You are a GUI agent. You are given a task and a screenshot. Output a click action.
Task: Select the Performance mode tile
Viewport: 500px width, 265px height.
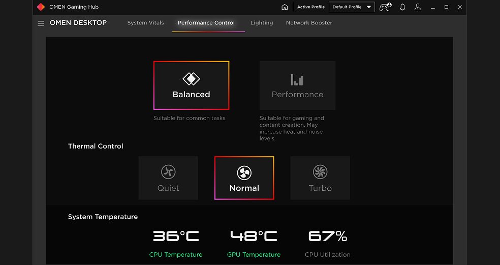point(298,85)
